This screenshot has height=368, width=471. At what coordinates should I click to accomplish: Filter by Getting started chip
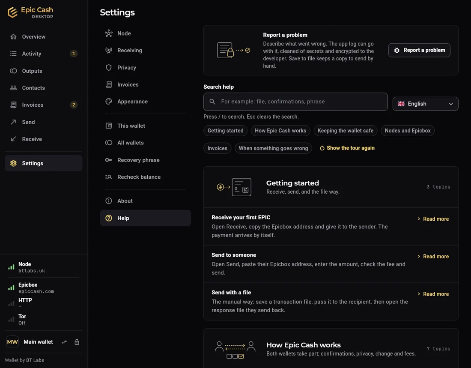click(x=225, y=131)
